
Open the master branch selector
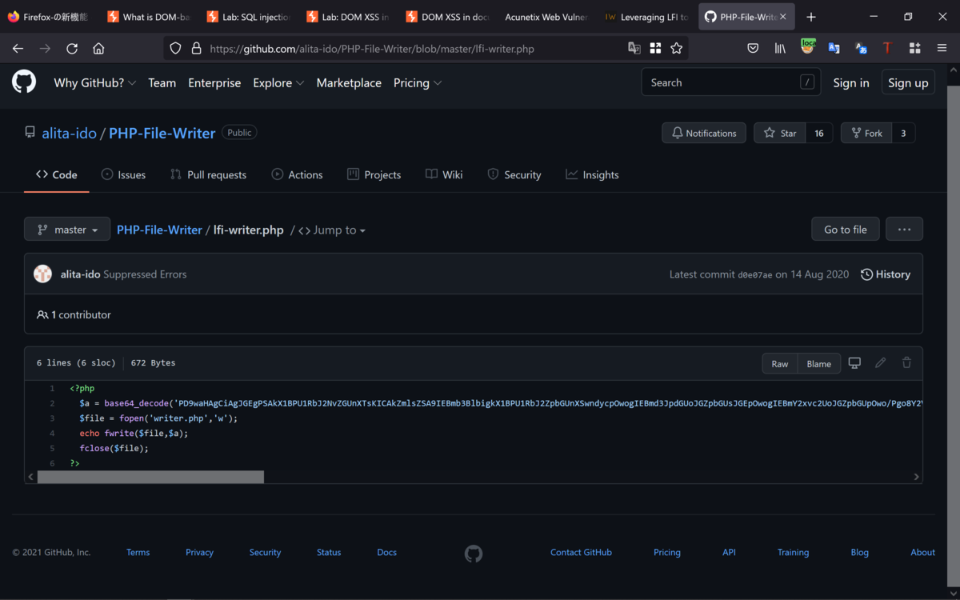pos(67,230)
